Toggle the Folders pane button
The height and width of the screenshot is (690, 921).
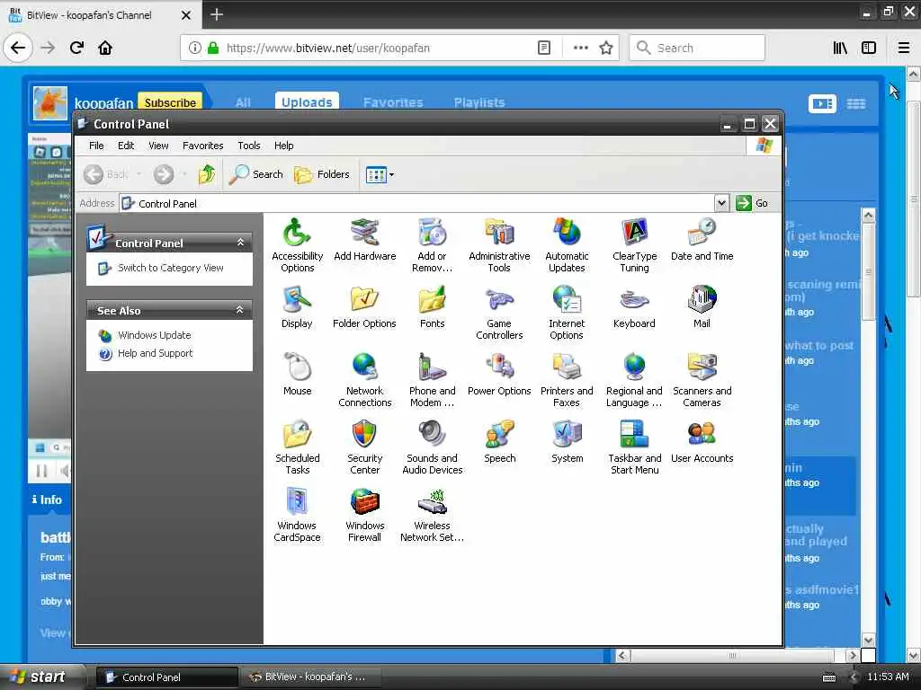322,174
